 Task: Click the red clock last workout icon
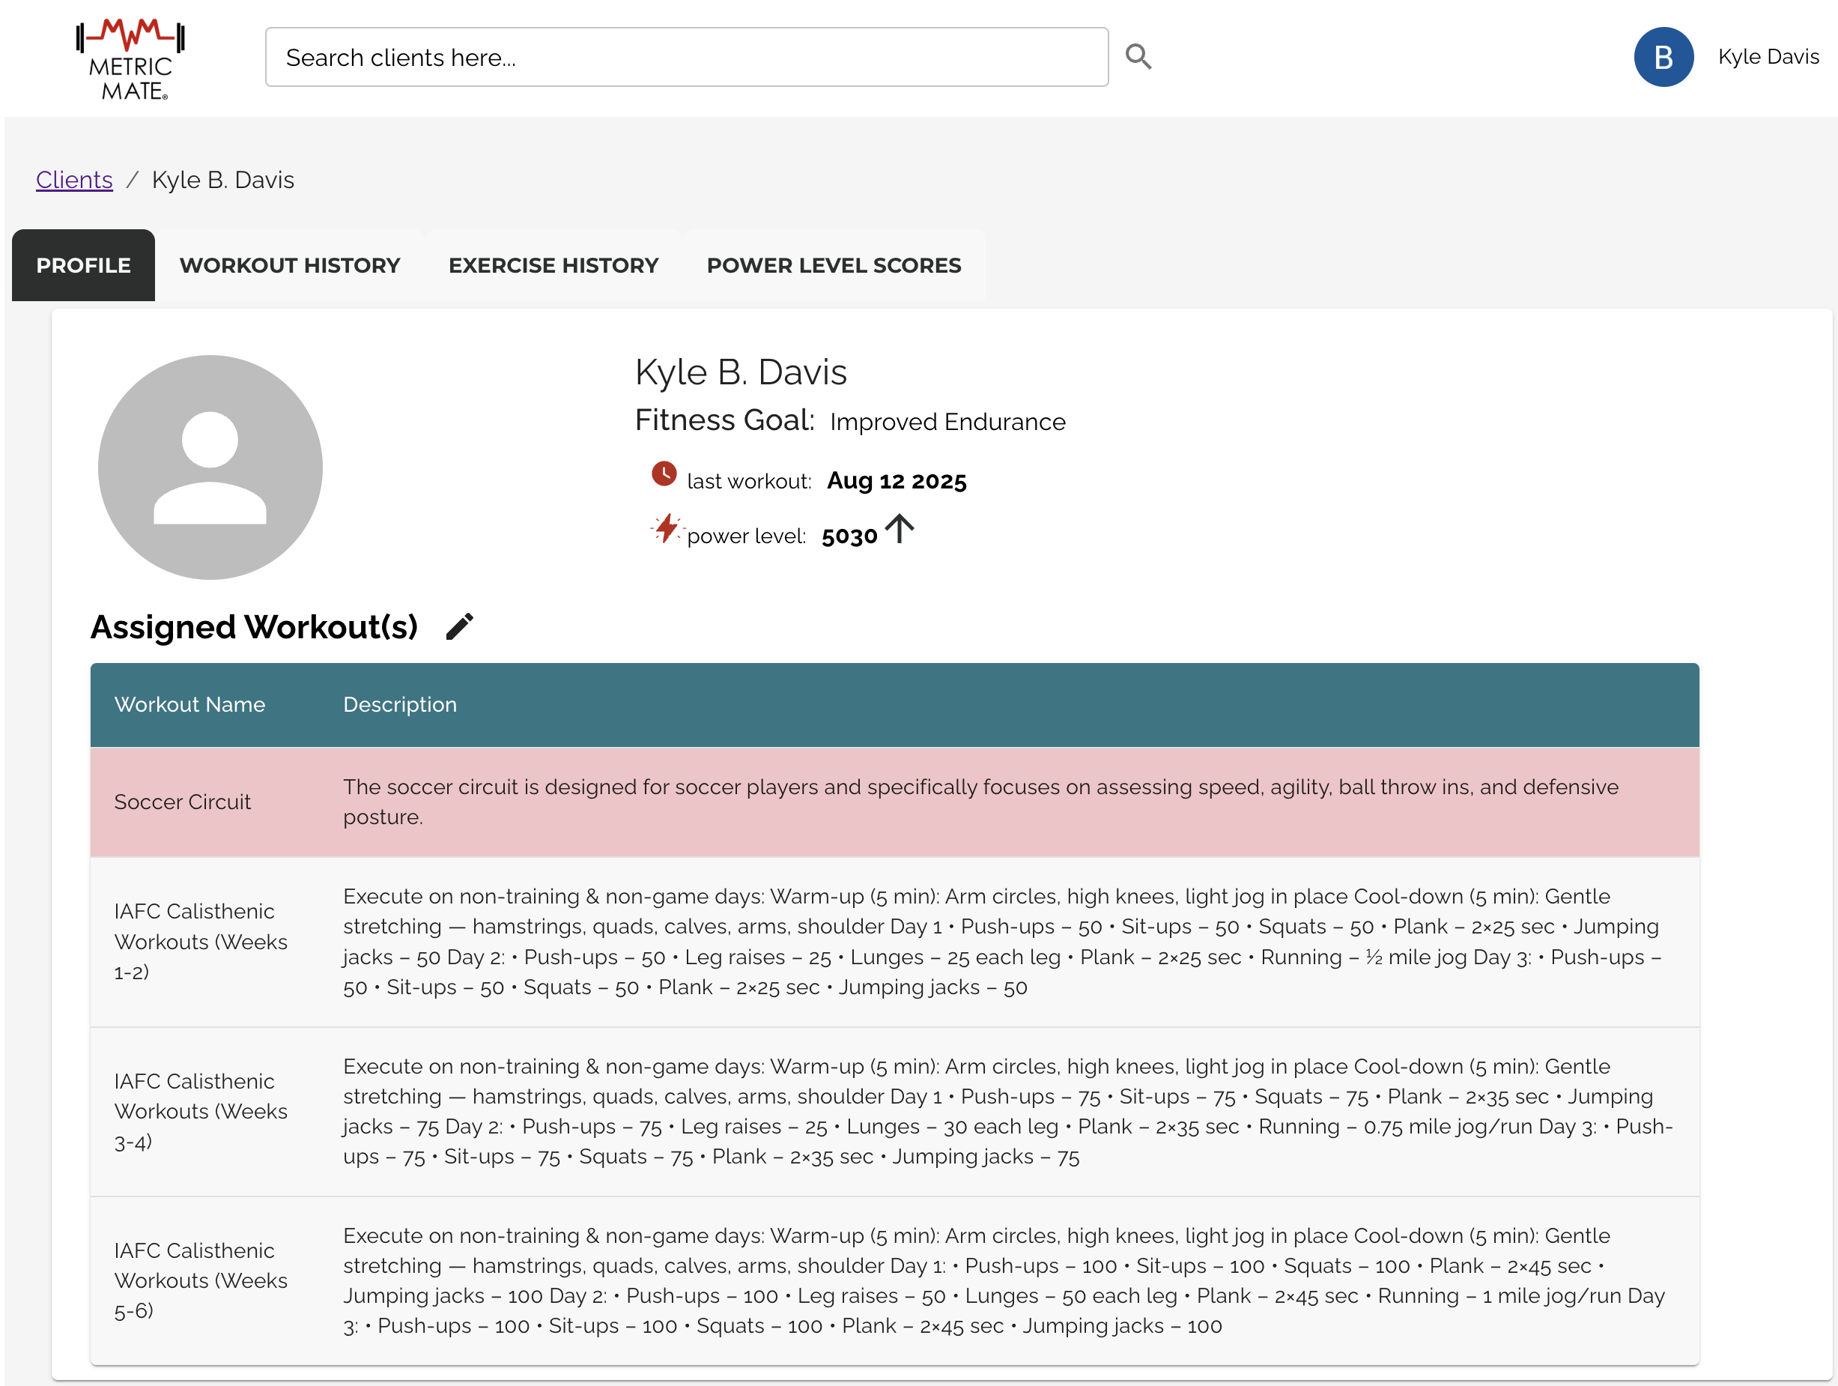click(663, 474)
